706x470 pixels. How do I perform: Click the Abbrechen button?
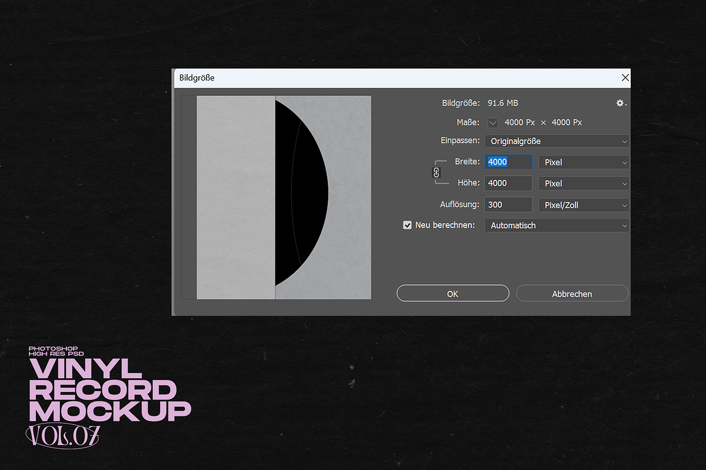[572, 294]
